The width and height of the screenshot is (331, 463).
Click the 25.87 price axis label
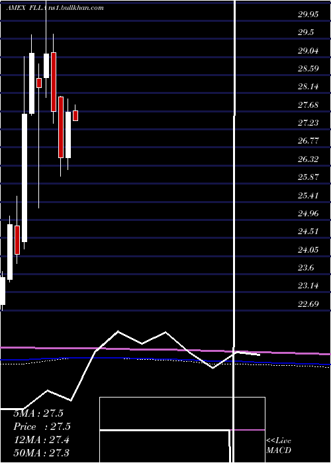tap(308, 177)
